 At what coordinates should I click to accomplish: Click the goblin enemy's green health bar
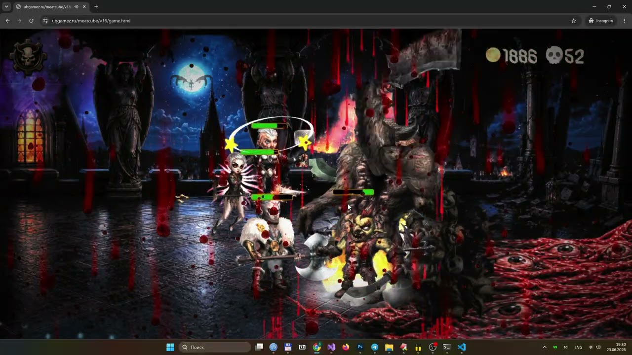pos(354,192)
